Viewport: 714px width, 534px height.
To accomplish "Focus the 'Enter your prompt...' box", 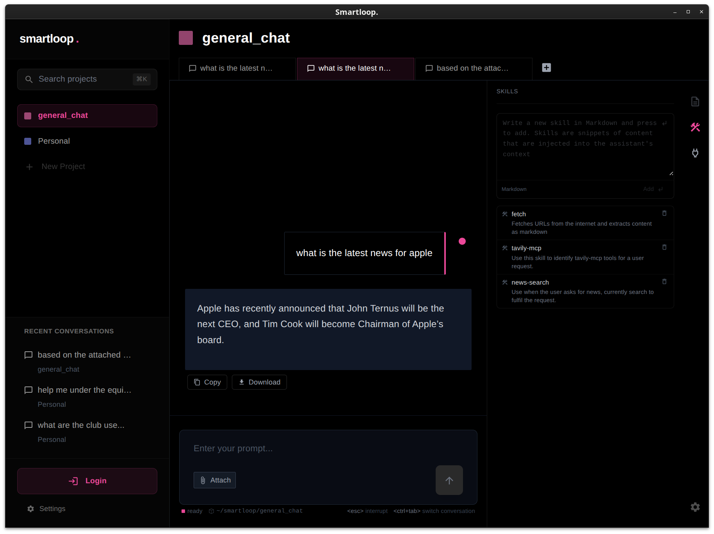I will [x=328, y=449].
